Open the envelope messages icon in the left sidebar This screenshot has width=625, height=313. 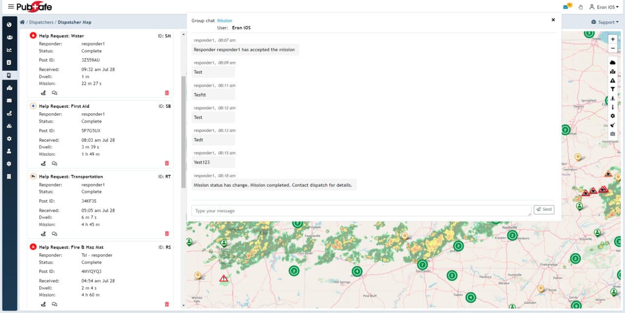point(10,101)
